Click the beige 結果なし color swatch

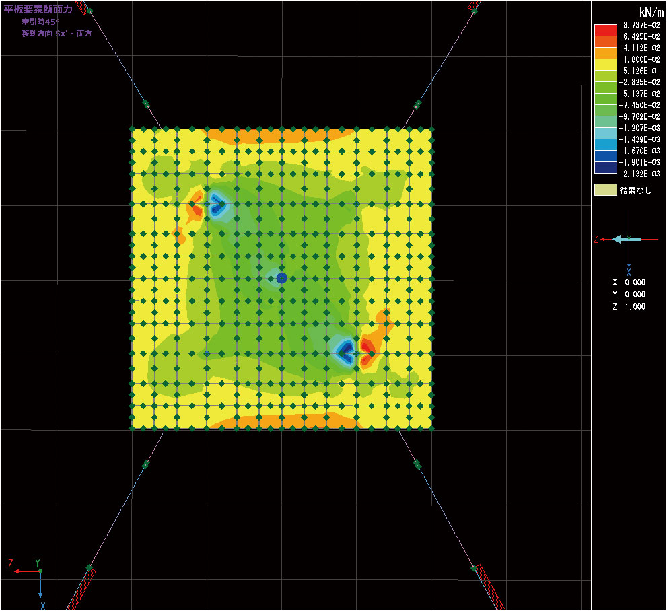605,190
